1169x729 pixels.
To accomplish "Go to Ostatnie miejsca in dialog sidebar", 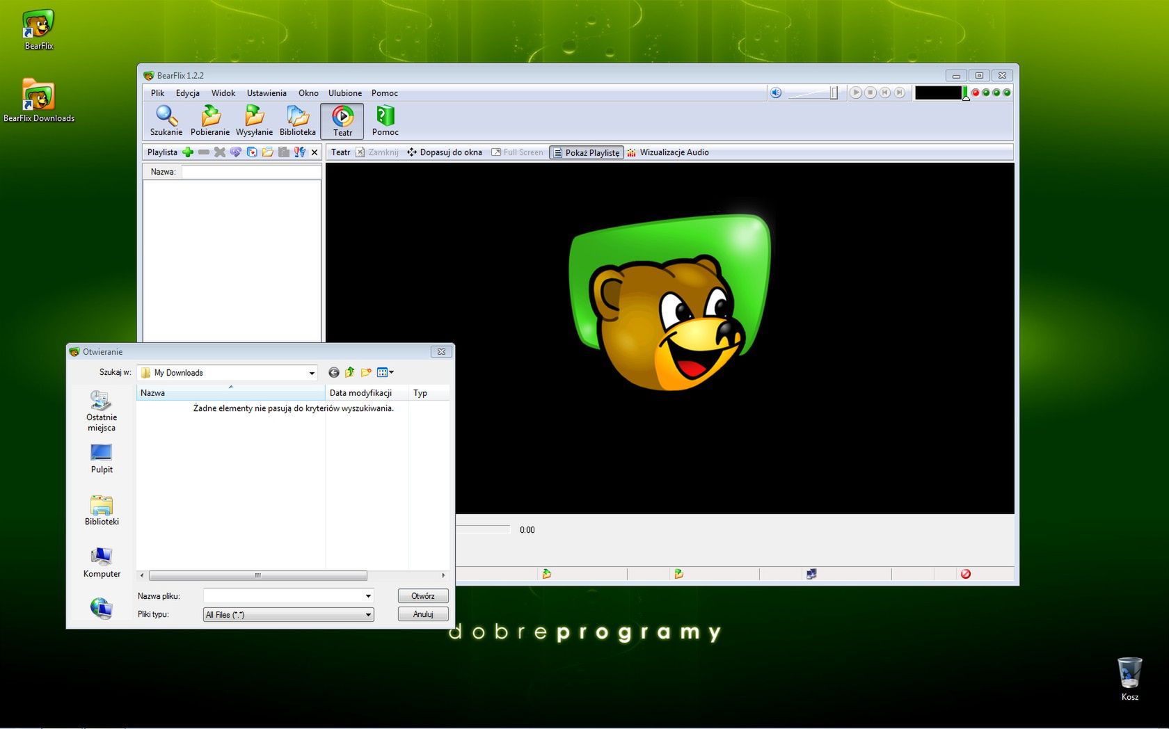I will [x=102, y=411].
